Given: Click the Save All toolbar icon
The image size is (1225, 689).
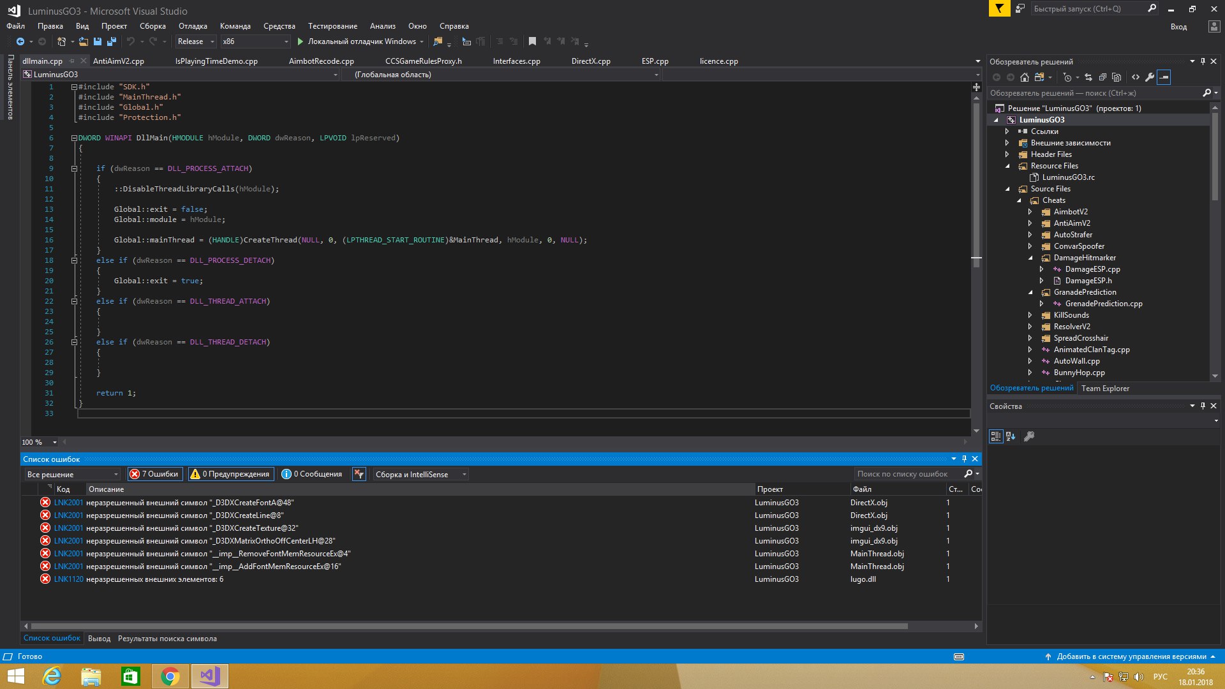Looking at the screenshot, I should tap(112, 41).
